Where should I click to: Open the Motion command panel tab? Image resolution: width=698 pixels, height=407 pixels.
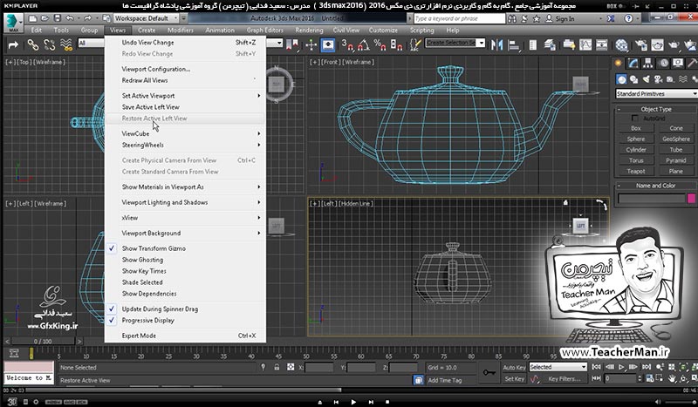pyautogui.click(x=663, y=63)
